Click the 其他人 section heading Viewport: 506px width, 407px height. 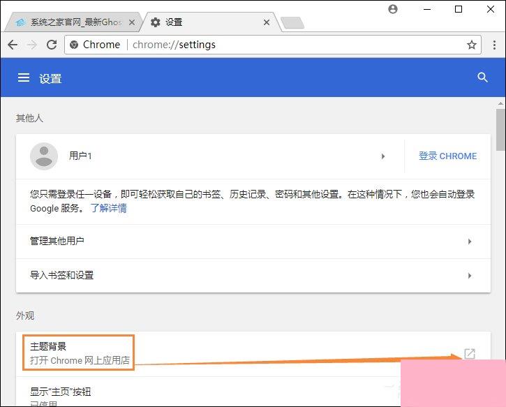point(29,118)
